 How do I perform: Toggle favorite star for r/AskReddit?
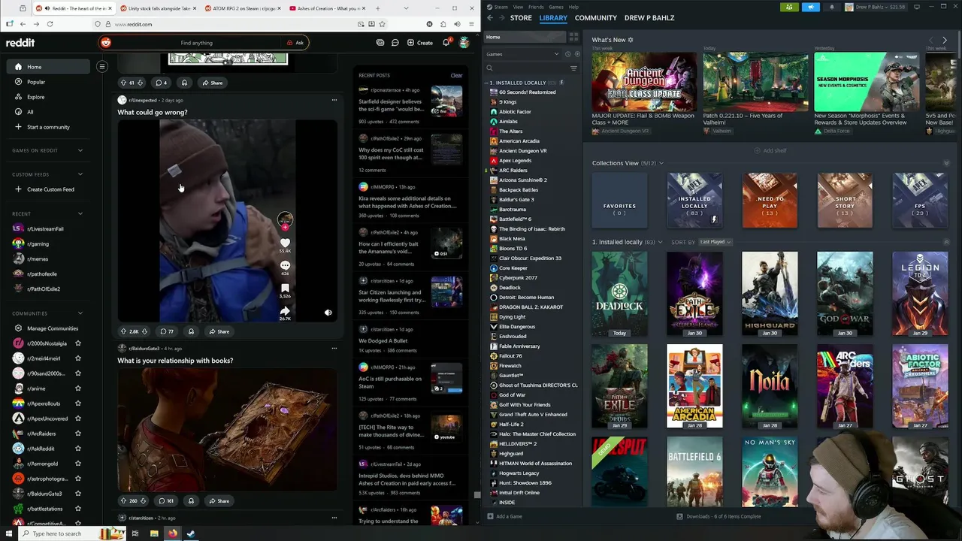click(78, 449)
